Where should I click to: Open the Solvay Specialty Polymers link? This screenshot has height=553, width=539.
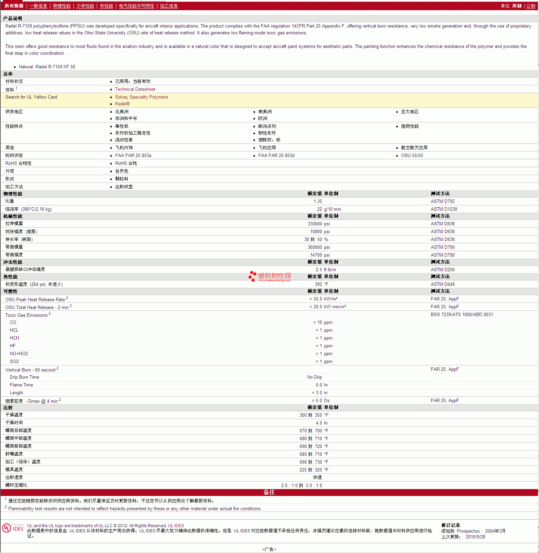click(x=141, y=97)
